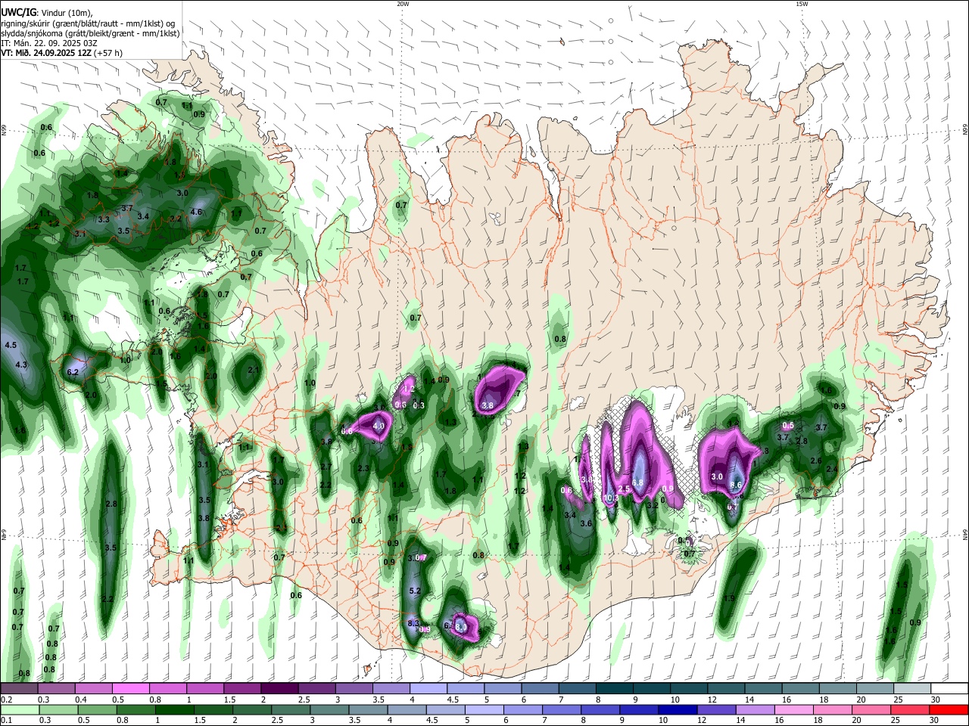Viewport: 969px width, 726px height.
Task: Click the bright pink 0.5–0.8 snow swatch
Action: [130, 689]
